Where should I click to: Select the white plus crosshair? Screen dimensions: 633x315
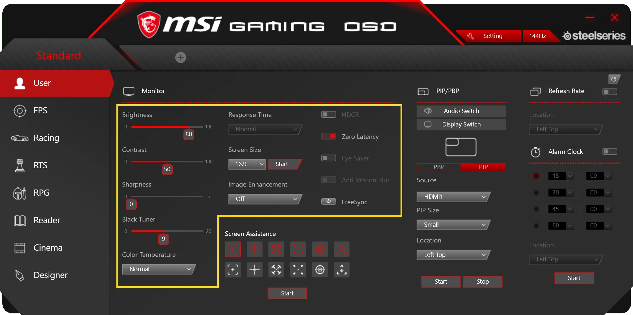pos(255,270)
